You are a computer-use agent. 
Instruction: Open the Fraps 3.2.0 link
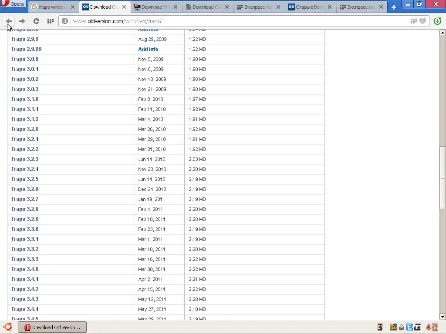(x=25, y=129)
